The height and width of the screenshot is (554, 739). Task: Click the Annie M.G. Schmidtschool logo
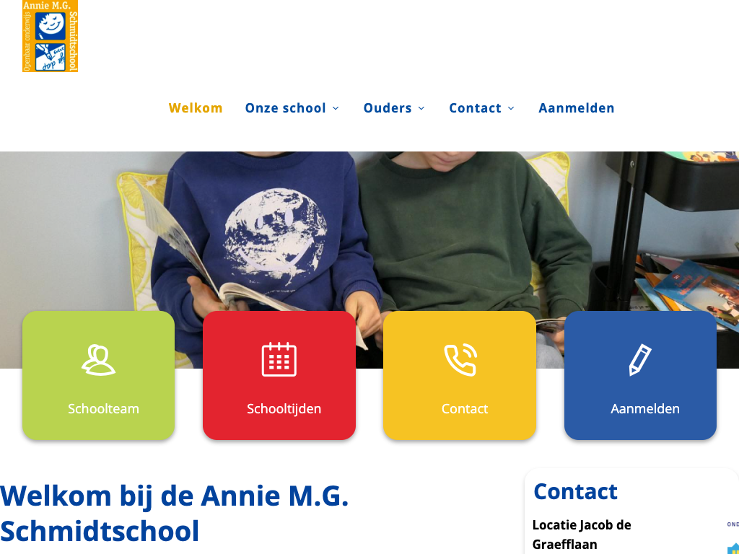pyautogui.click(x=50, y=36)
